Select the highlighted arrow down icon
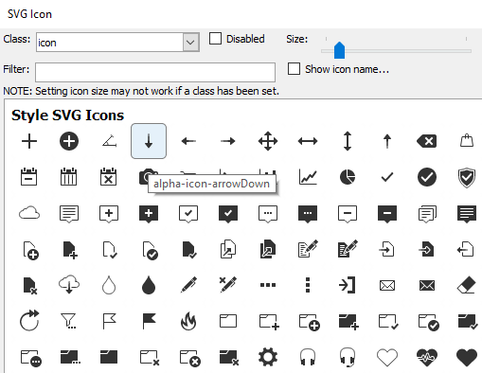 149,141
